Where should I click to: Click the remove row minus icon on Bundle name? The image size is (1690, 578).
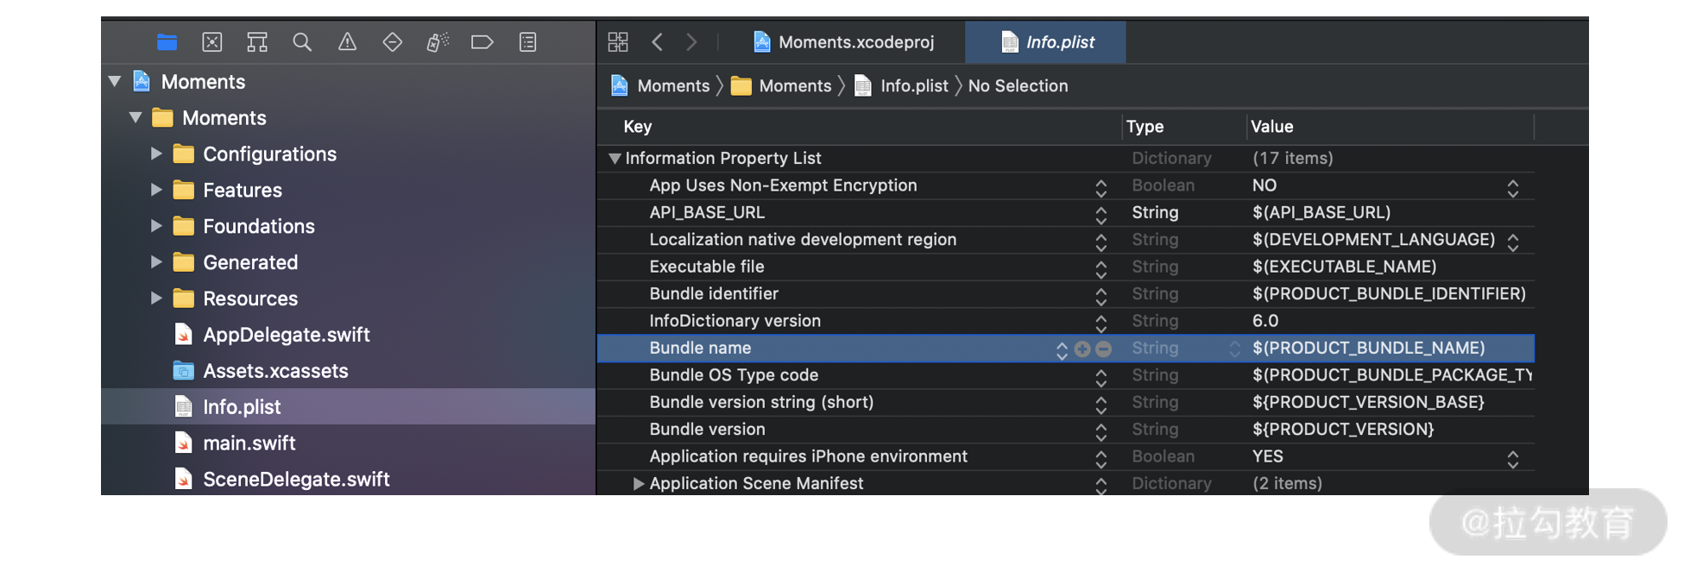tap(1103, 349)
